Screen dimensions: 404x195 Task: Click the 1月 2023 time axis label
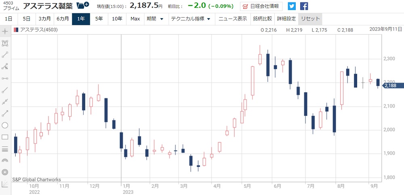(128, 189)
